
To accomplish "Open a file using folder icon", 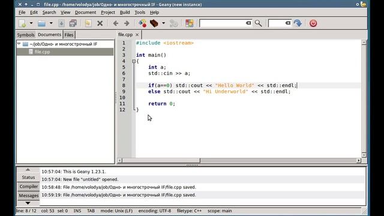I will [x=41, y=23].
